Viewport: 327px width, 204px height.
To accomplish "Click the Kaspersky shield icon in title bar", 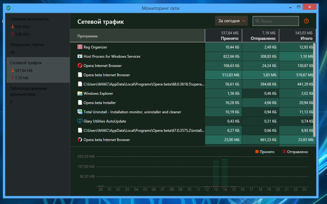I will (8, 8).
